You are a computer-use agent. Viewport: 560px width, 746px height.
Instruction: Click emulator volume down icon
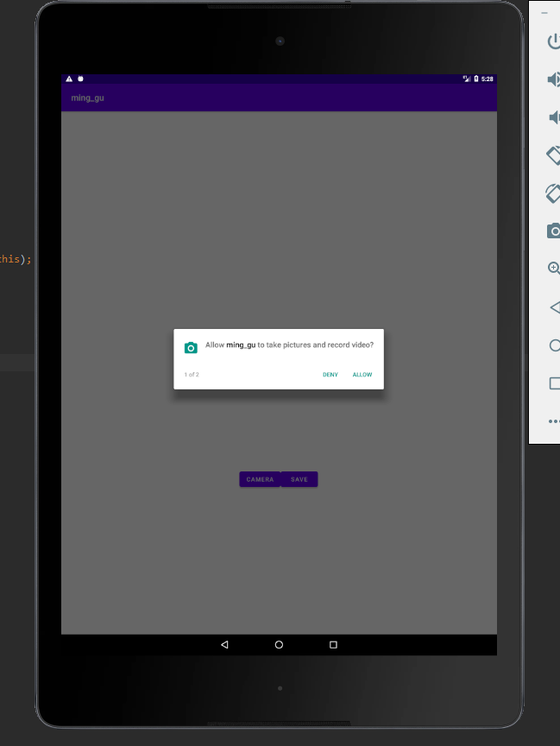pos(554,117)
